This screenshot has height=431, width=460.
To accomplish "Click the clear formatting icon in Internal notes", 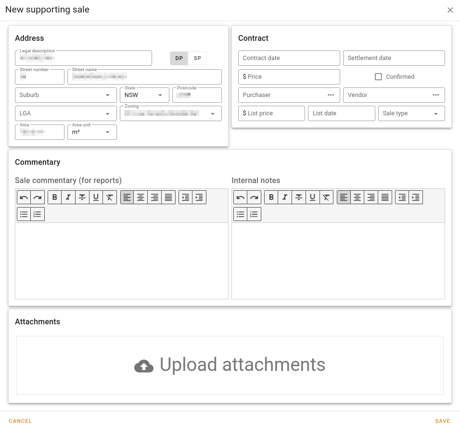I will pos(326,197).
